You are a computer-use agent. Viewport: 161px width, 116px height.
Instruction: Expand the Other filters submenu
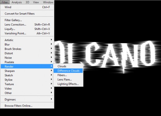[x=27, y=93]
